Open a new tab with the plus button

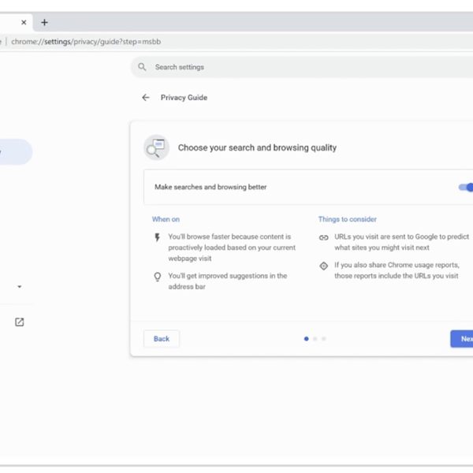pyautogui.click(x=44, y=22)
